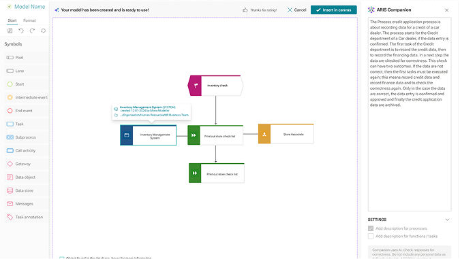460x259 pixels.
Task: Click the green checkmark beside Model Name
Action: 10,6
